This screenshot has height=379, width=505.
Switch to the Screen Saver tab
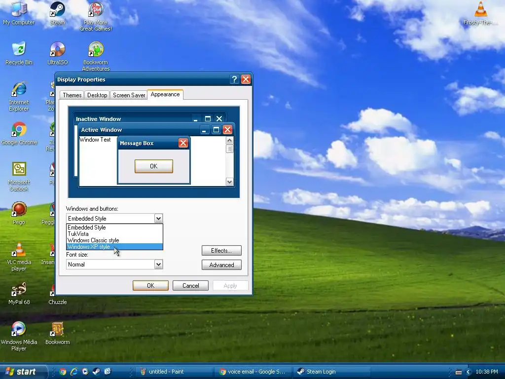pyautogui.click(x=129, y=95)
